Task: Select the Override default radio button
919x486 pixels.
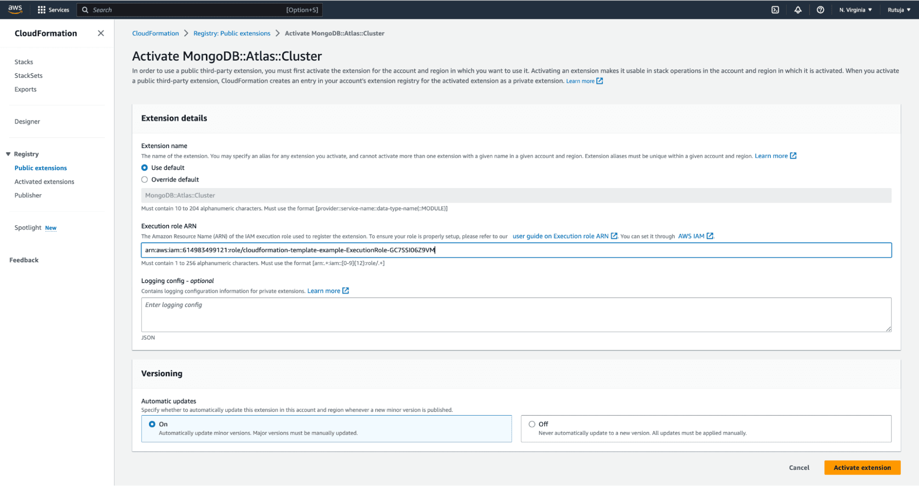Action: (144, 180)
